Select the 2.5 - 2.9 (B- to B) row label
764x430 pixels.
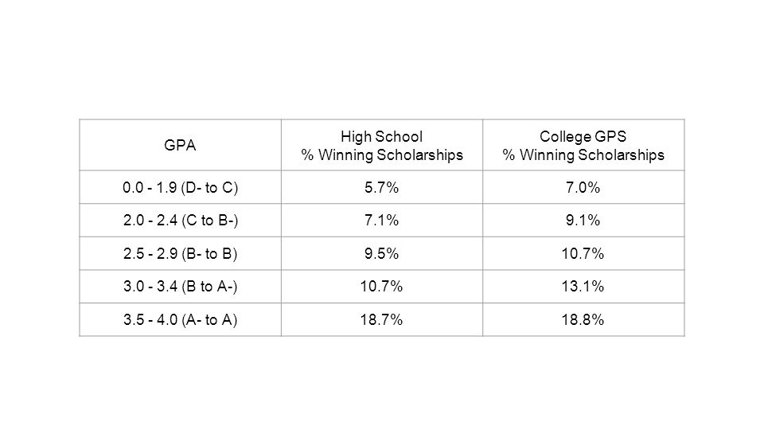[181, 253]
